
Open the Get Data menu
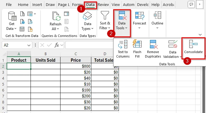pyautogui.click(x=11, y=21)
